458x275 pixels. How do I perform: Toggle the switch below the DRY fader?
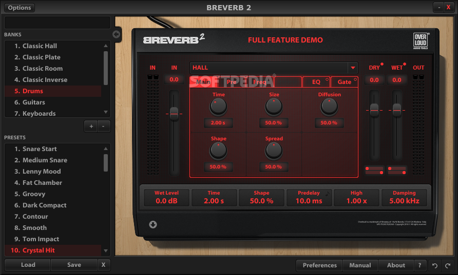pos(374,171)
